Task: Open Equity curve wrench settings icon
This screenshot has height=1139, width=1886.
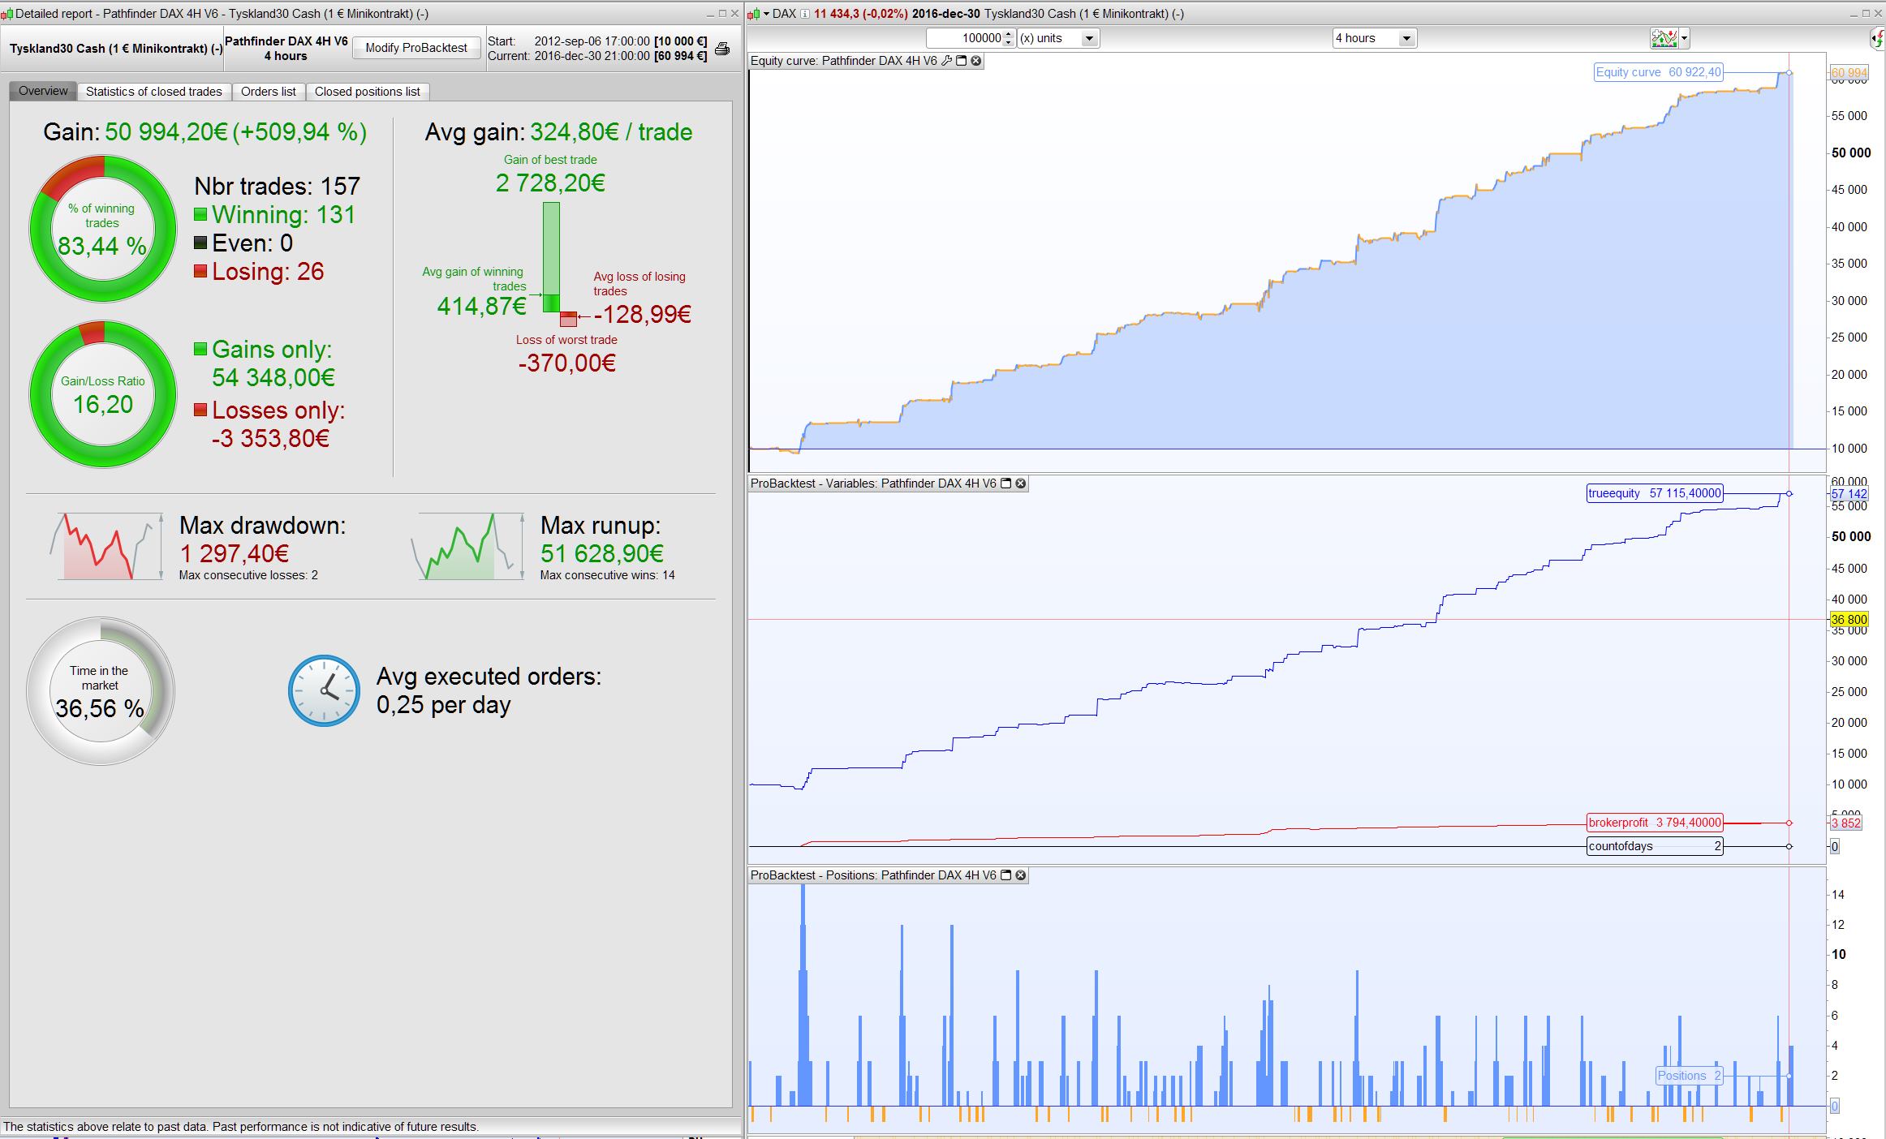Action: (946, 61)
